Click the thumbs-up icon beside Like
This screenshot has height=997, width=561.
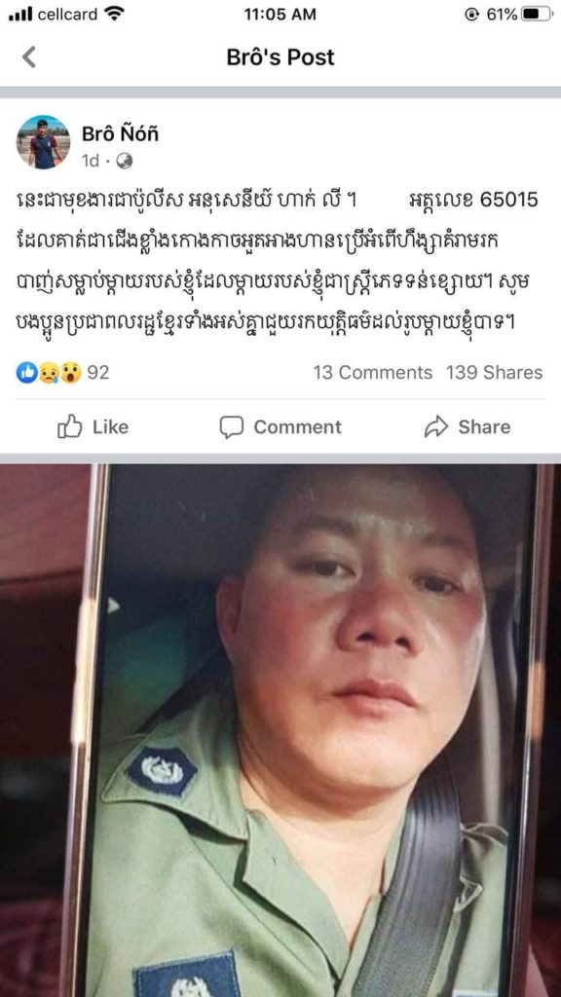point(70,426)
